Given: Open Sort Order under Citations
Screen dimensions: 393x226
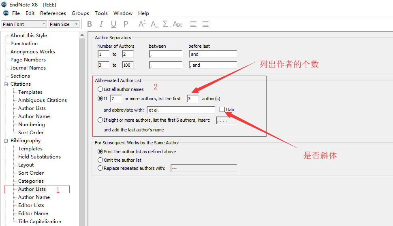Looking at the screenshot, I should [x=31, y=133].
